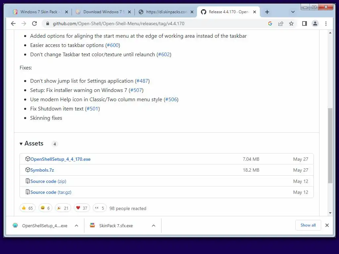Click the package icon next to OpenShellSetup
The width and height of the screenshot is (339, 254).
point(28,159)
